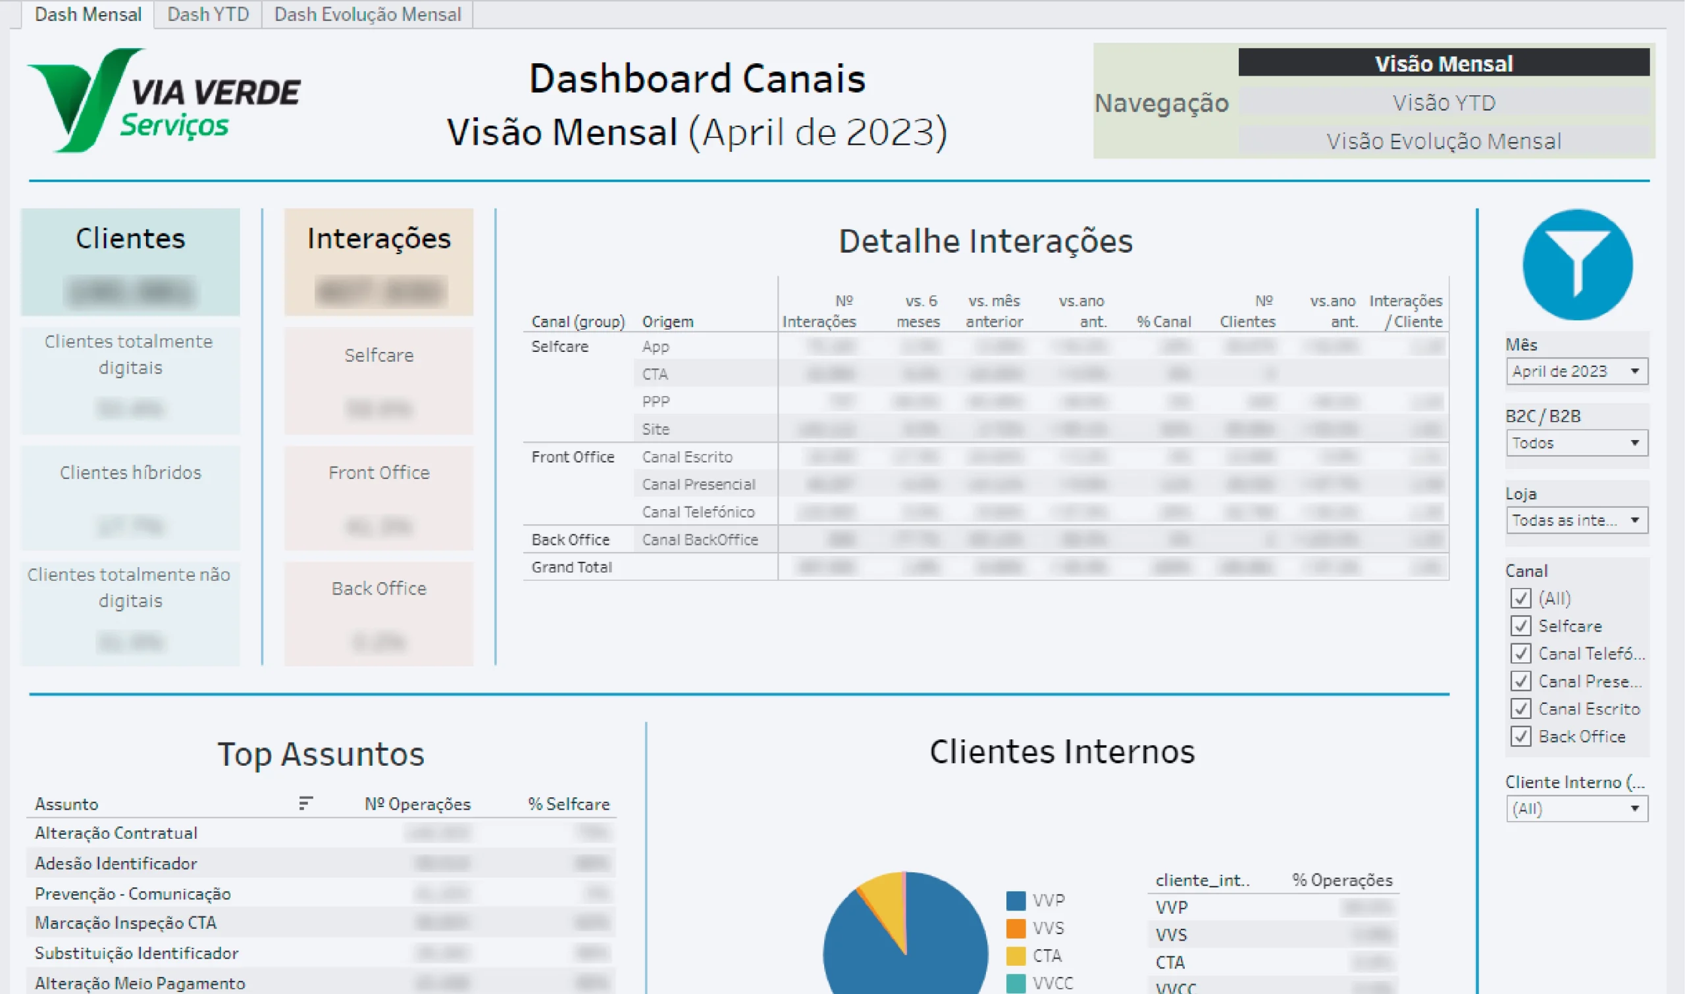Select the CTA origem row in Selfcare

coord(1040,374)
